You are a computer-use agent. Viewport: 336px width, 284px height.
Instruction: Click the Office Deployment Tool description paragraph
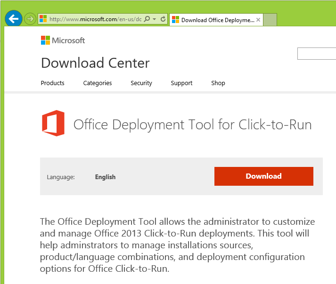coord(177,245)
